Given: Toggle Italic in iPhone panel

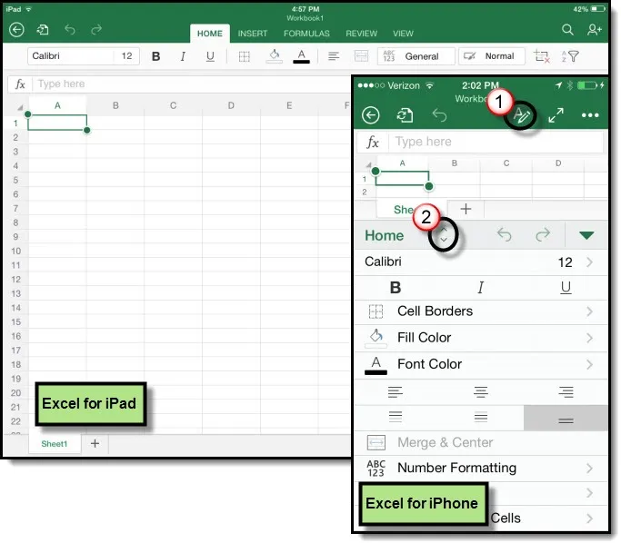Looking at the screenshot, I should 481,288.
